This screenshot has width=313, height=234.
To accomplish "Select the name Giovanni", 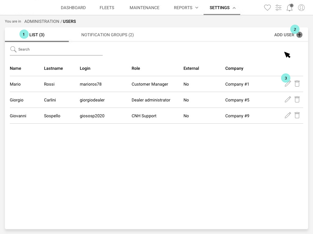I will coord(18,116).
